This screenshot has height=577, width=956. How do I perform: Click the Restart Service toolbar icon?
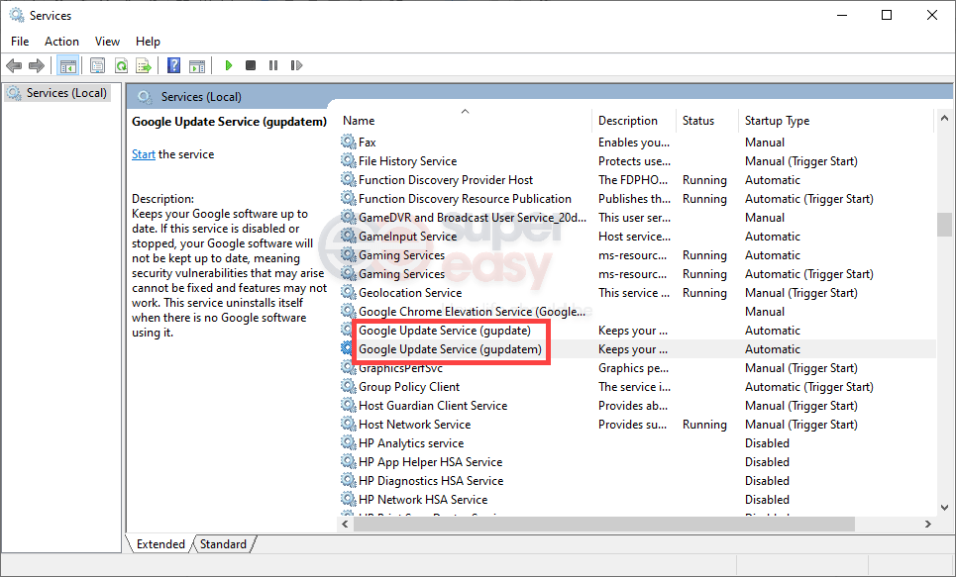(296, 65)
